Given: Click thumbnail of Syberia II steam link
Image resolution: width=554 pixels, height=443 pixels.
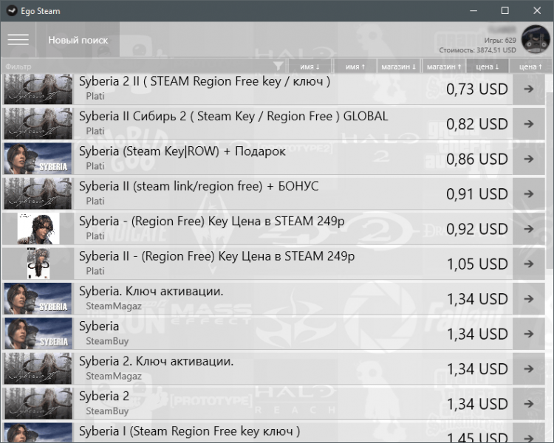Looking at the screenshot, I should tap(38, 193).
